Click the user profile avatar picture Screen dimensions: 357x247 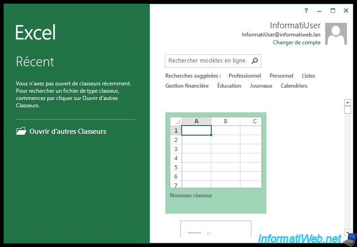click(x=339, y=34)
